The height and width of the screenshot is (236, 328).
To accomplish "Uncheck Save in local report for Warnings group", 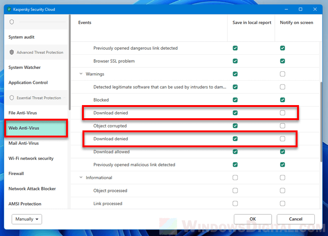I will (235, 74).
